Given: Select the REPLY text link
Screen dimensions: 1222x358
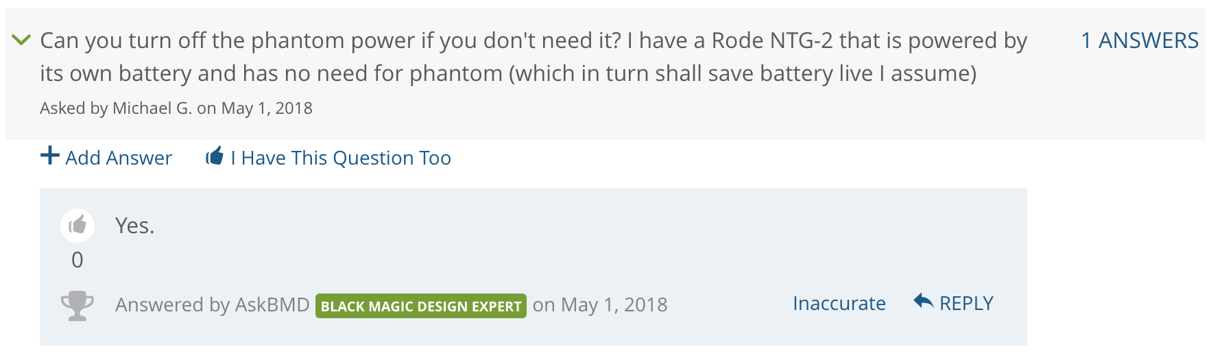Looking at the screenshot, I should [966, 303].
